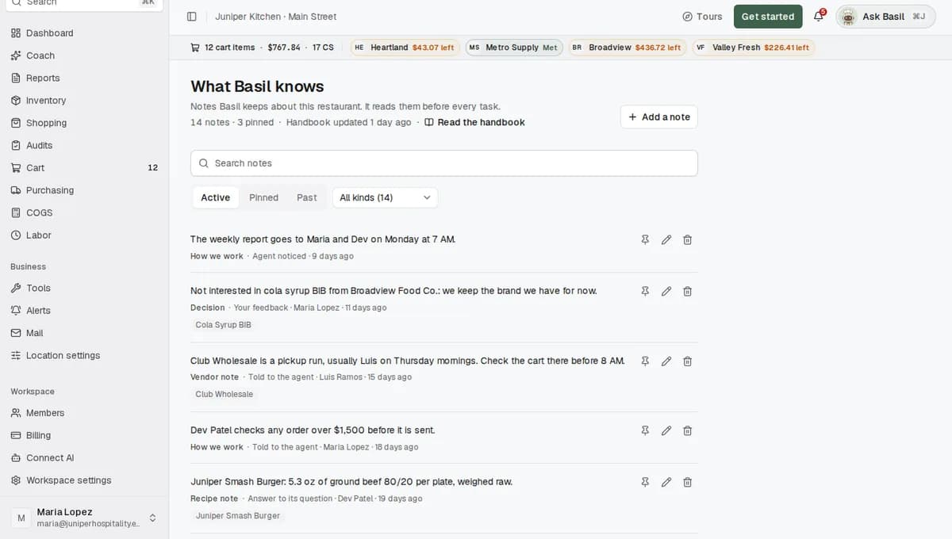Edit the Dev Patel order check note

click(666, 430)
